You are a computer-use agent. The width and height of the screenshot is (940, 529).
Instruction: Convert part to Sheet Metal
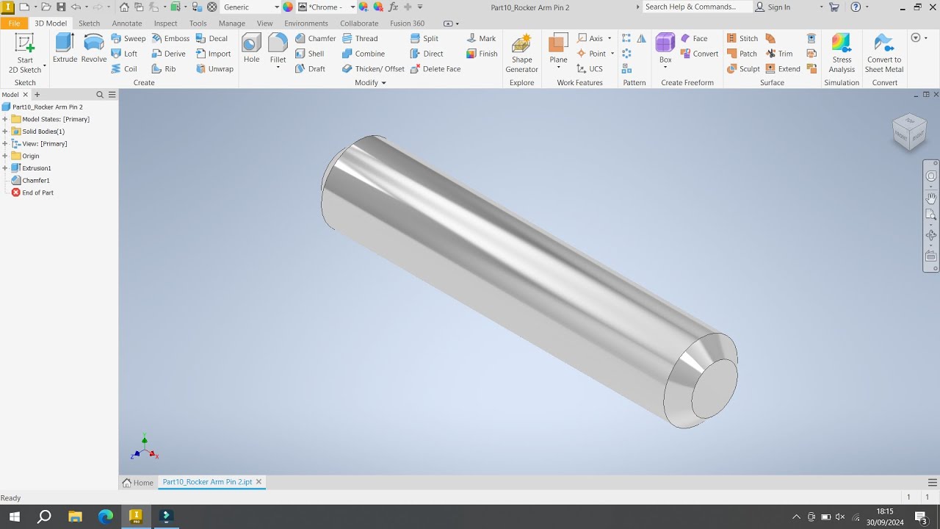click(884, 53)
